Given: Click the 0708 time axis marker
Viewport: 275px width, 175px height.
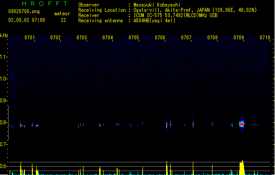Looking at the screenshot, I should tap(212, 38).
